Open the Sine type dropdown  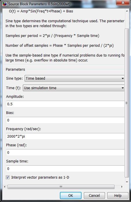click(75, 78)
